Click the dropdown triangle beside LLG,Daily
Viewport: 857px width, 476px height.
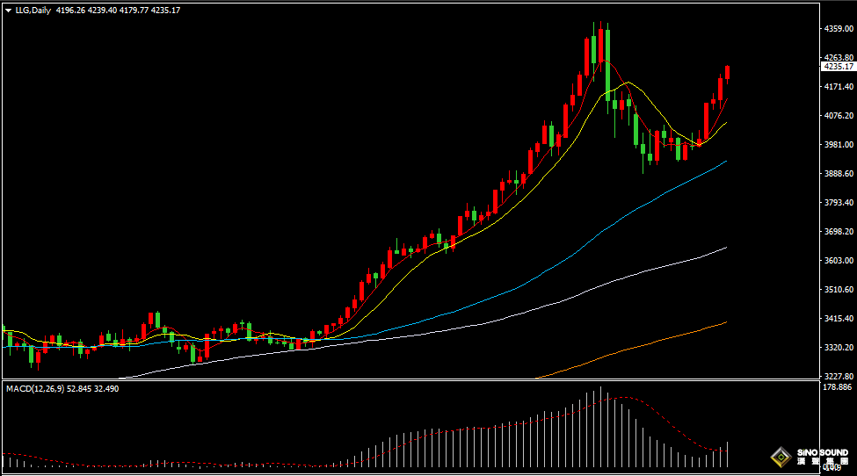(8, 10)
